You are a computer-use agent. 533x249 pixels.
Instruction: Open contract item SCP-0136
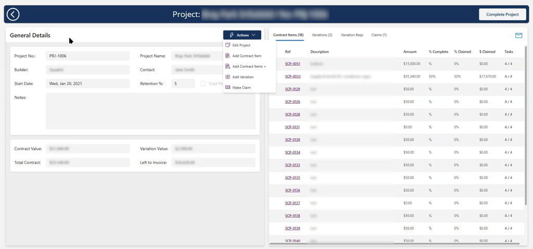(293, 190)
